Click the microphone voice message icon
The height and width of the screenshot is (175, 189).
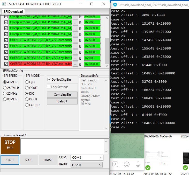[138, 164]
